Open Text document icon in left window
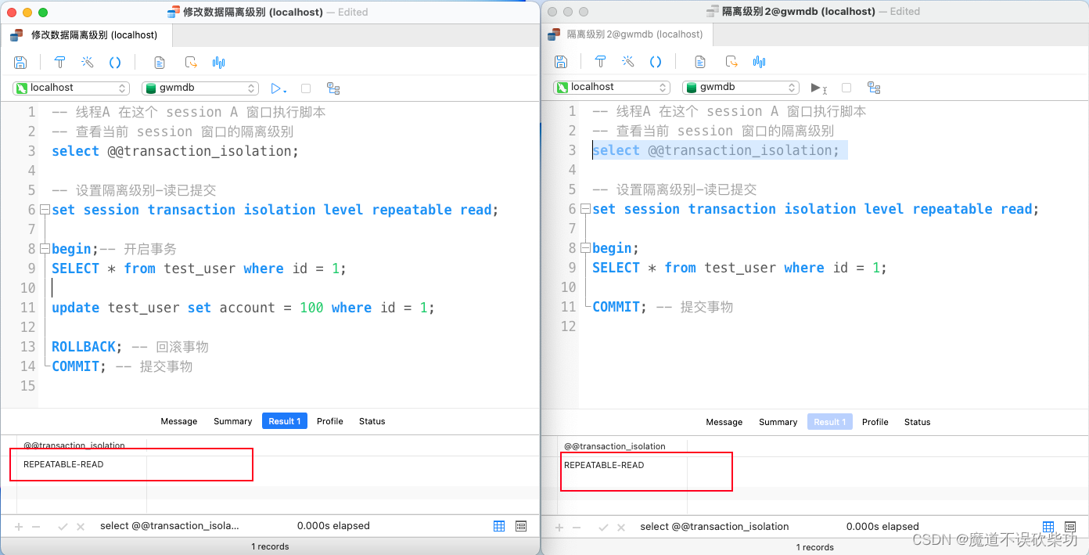1089x555 pixels. click(160, 63)
